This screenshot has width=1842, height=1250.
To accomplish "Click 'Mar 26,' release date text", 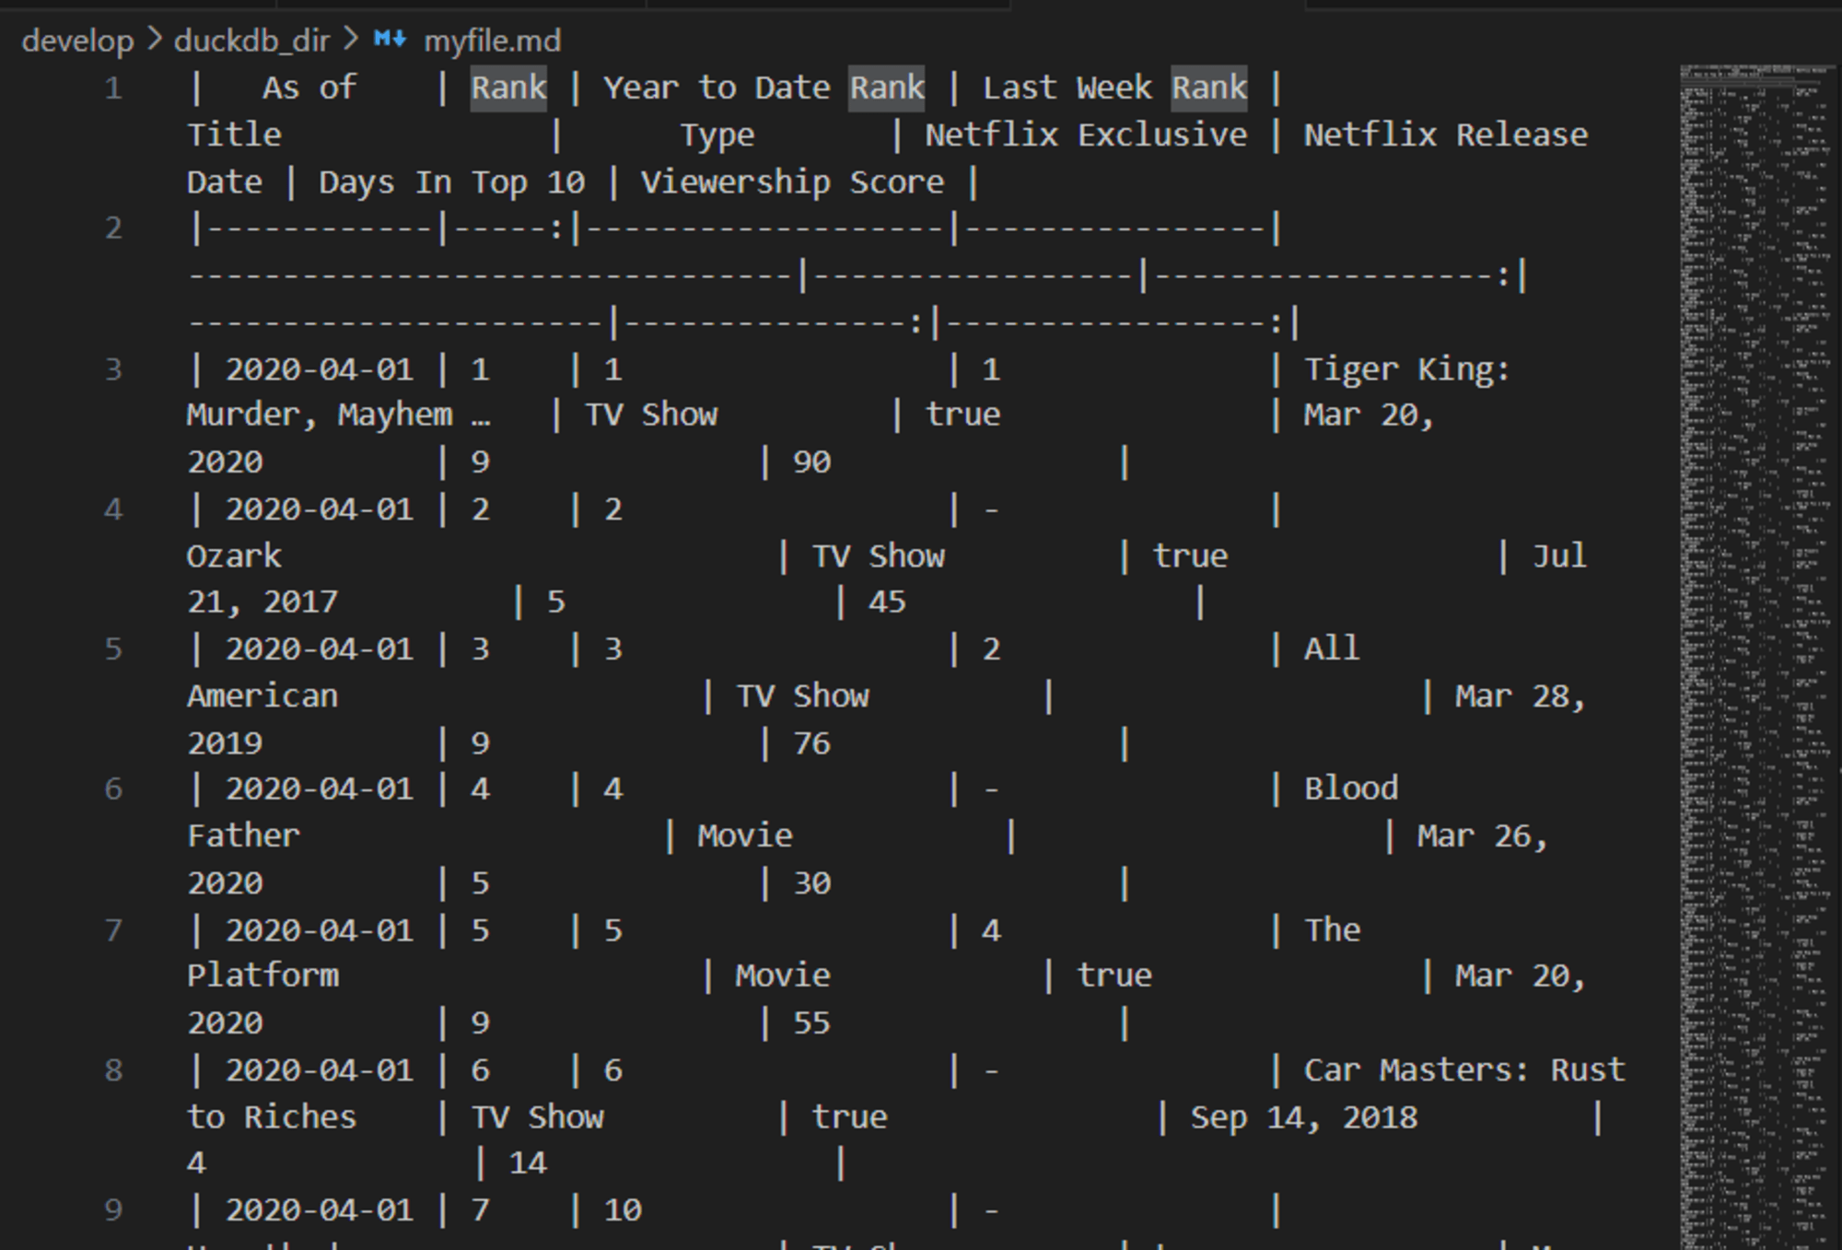I will click(1483, 835).
